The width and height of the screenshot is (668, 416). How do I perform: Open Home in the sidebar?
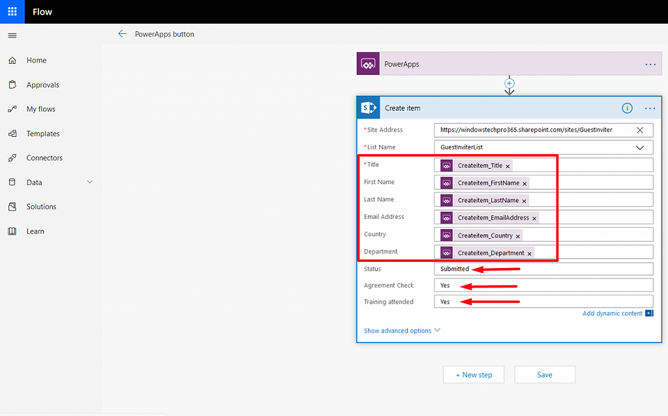(36, 60)
